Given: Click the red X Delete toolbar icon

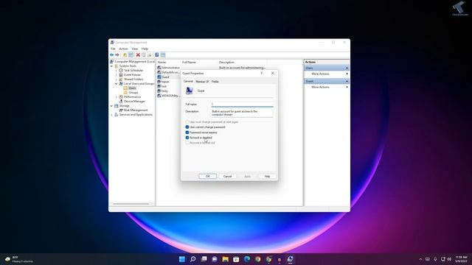Looking at the screenshot, I should (138, 55).
